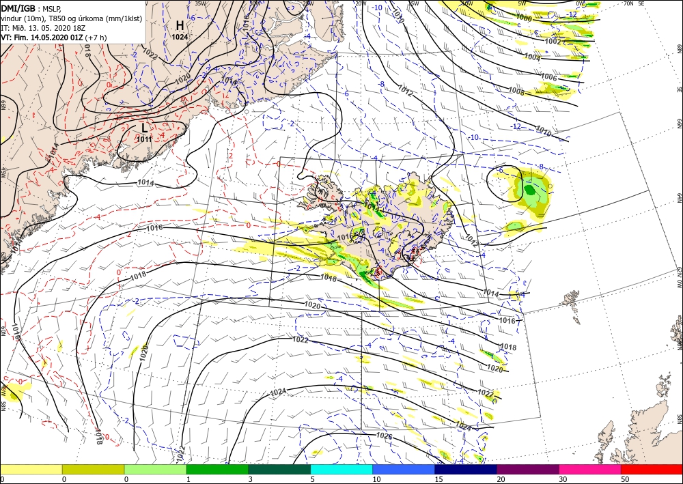Click the '1002' isobar label
This screenshot has height=484, width=683.
tap(553, 42)
